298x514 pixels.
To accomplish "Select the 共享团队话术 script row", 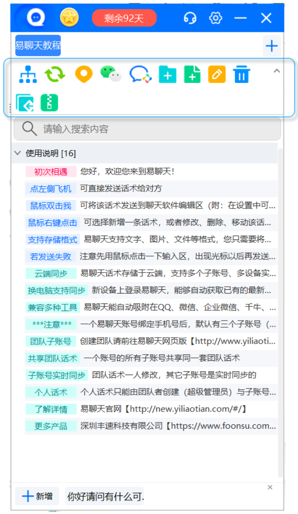I will [151, 358].
